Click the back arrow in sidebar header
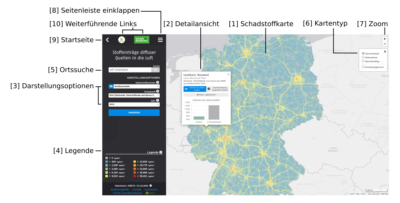 coord(107,40)
